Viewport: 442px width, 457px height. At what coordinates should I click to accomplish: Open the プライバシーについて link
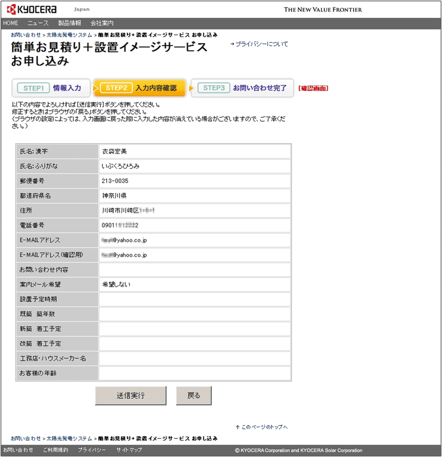click(261, 44)
